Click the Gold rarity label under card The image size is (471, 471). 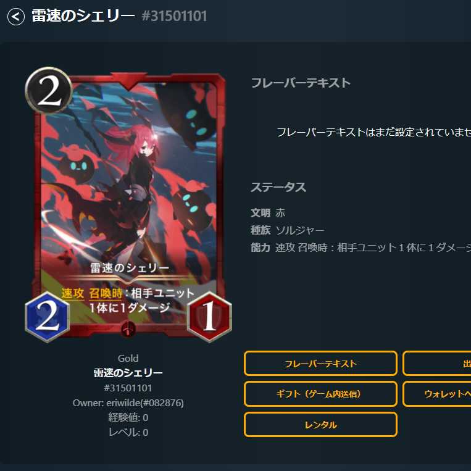[128, 359]
